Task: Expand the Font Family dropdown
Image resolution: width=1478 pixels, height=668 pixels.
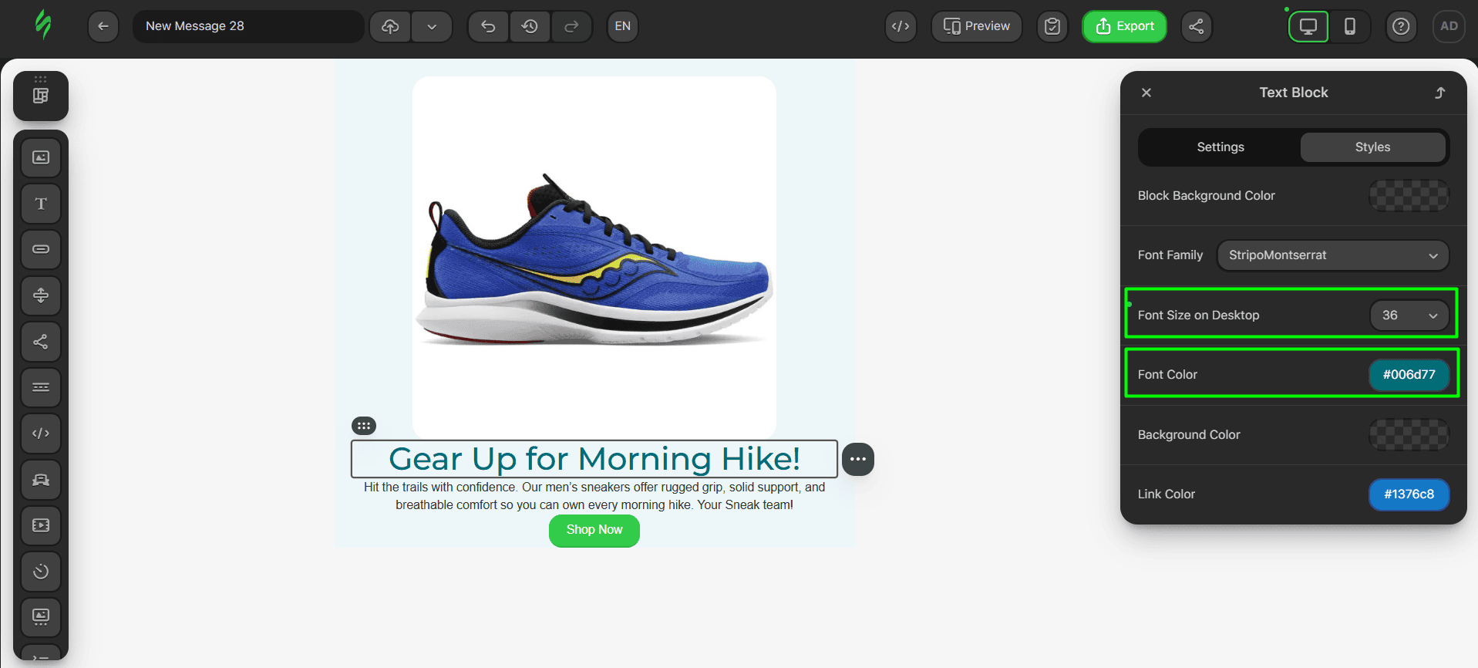Action: pyautogui.click(x=1332, y=255)
